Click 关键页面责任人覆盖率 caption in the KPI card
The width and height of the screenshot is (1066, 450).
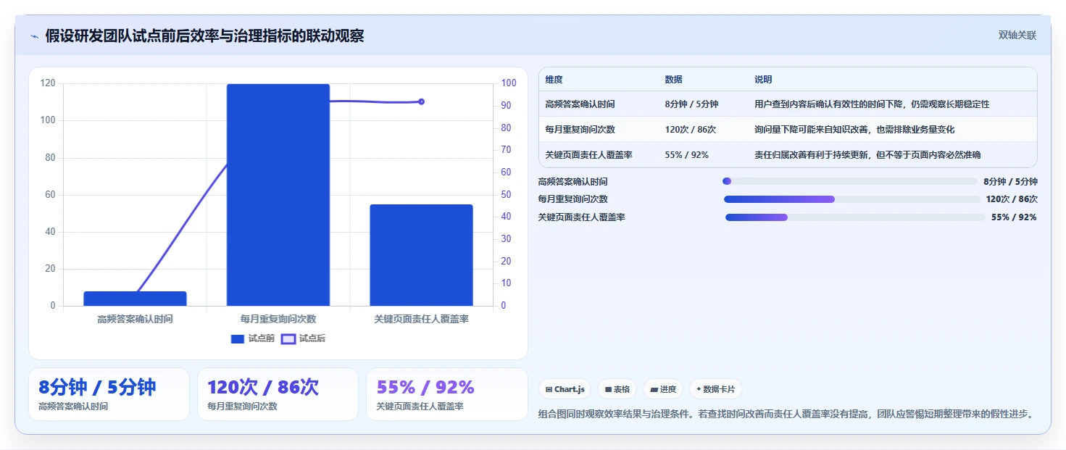click(x=420, y=407)
